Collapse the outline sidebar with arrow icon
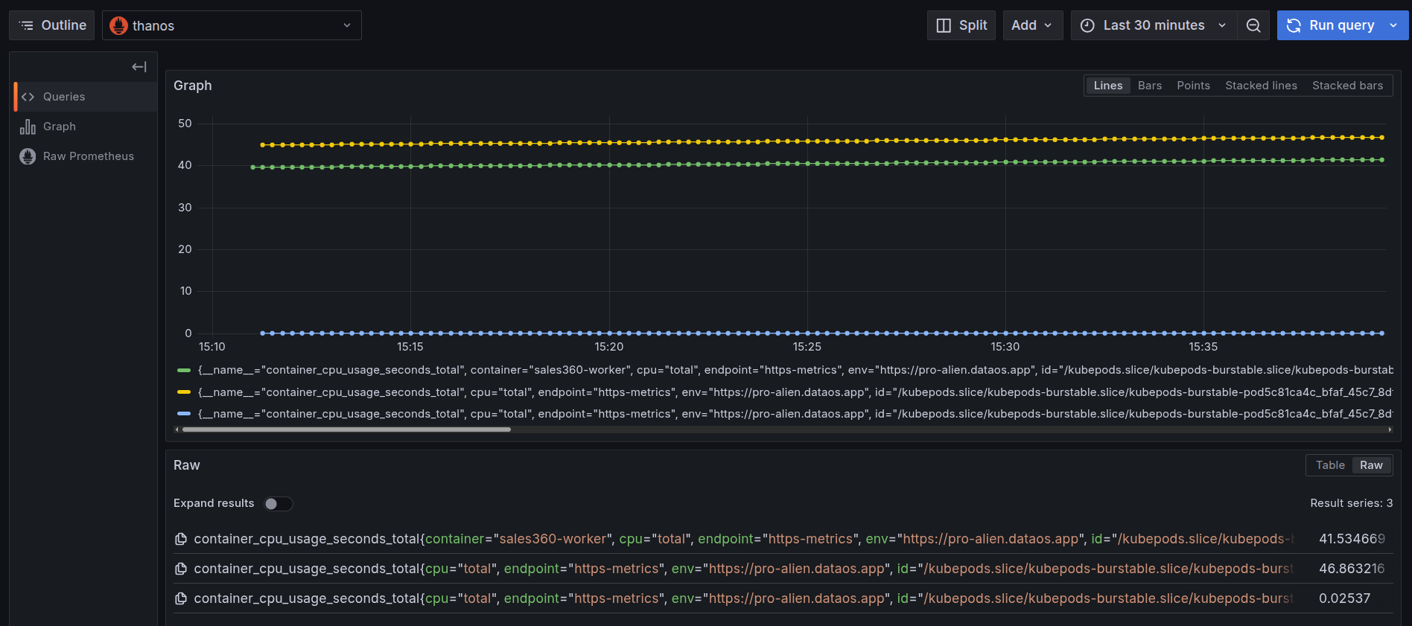This screenshot has width=1412, height=626. (139, 67)
